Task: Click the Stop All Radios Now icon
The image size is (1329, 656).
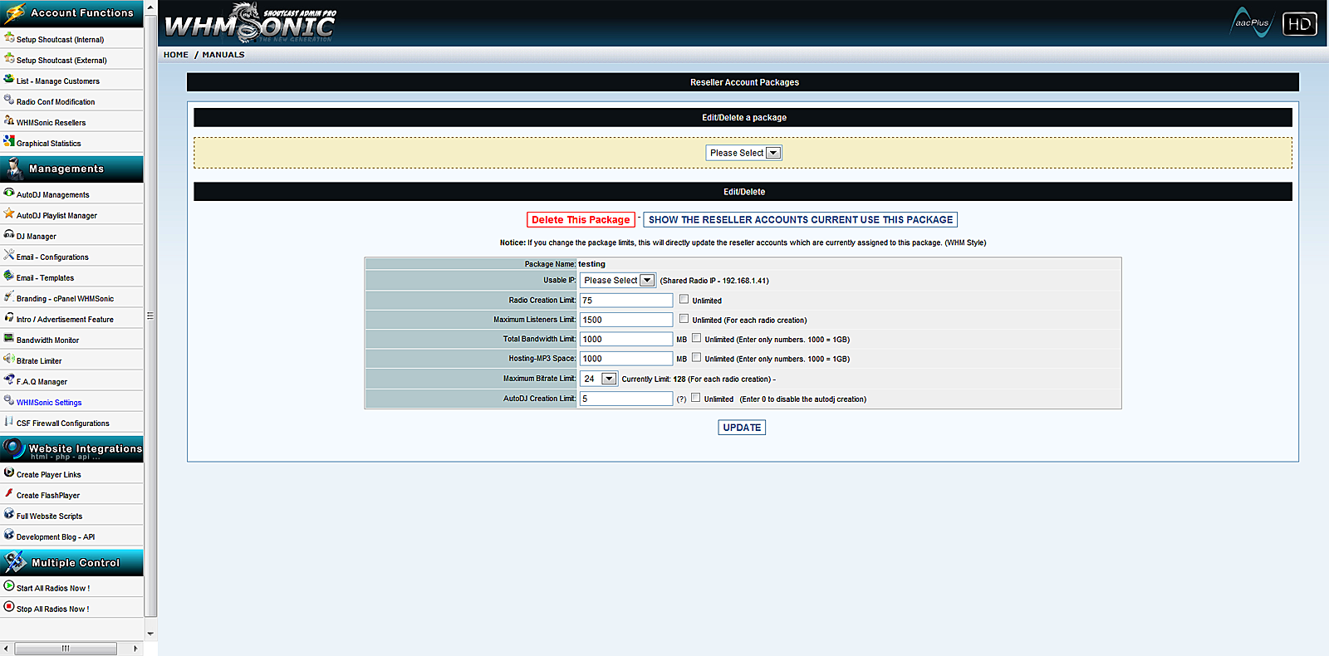Action: 9,608
